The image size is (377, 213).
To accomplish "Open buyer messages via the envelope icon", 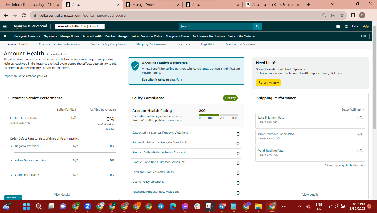I will click(338, 26).
